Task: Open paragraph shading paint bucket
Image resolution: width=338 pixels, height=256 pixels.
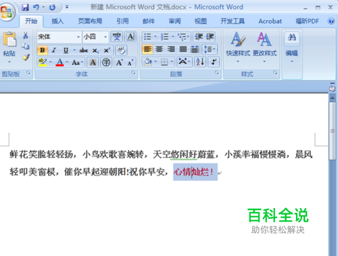Action: pyautogui.click(x=148, y=61)
